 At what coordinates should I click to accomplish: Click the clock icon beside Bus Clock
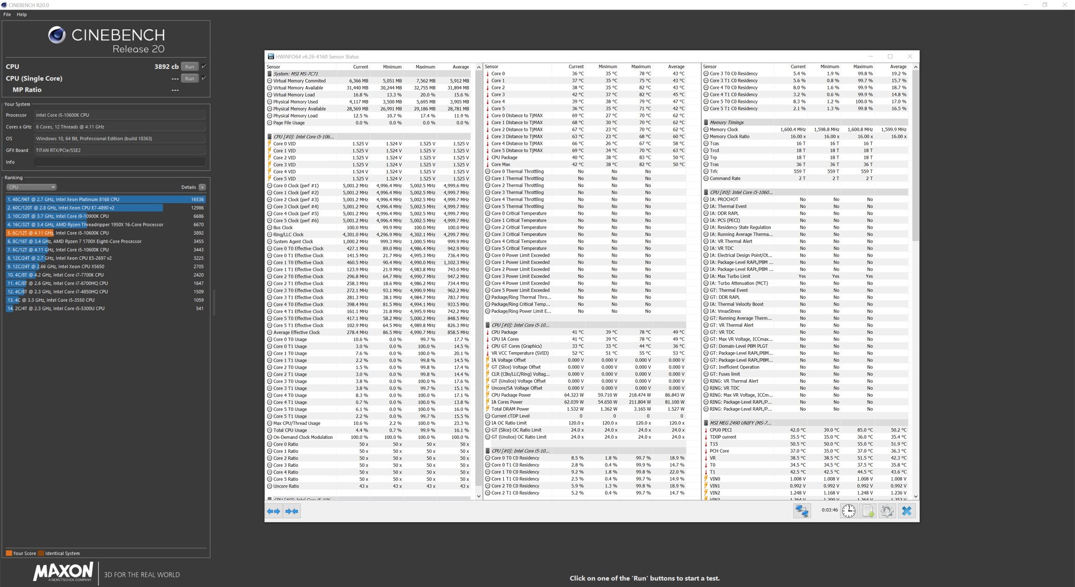click(269, 228)
